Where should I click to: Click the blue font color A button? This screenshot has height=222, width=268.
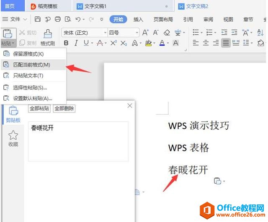[x=162, y=43]
